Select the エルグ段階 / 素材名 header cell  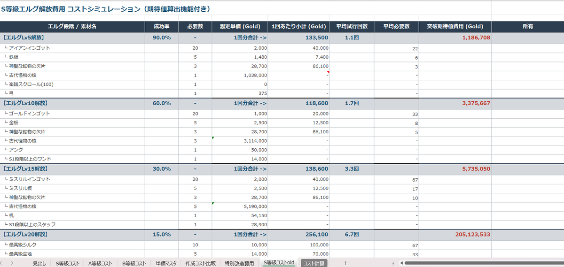coord(72,26)
